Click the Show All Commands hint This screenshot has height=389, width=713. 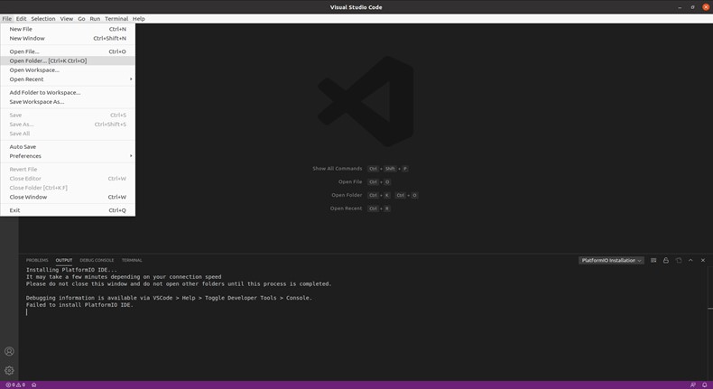(338, 169)
